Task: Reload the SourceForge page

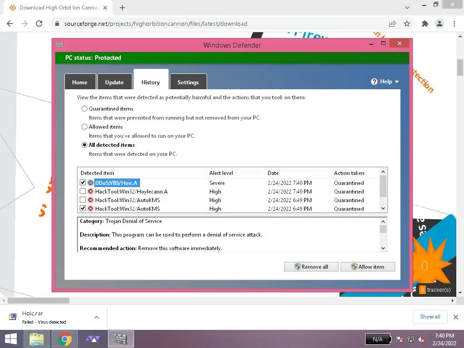Action: [39, 24]
